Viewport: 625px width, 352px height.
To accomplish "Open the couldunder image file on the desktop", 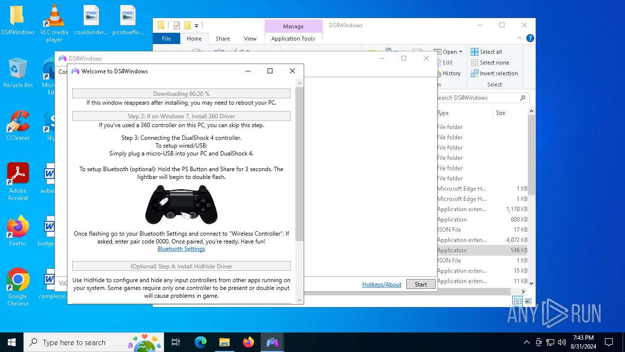I will coord(91,21).
